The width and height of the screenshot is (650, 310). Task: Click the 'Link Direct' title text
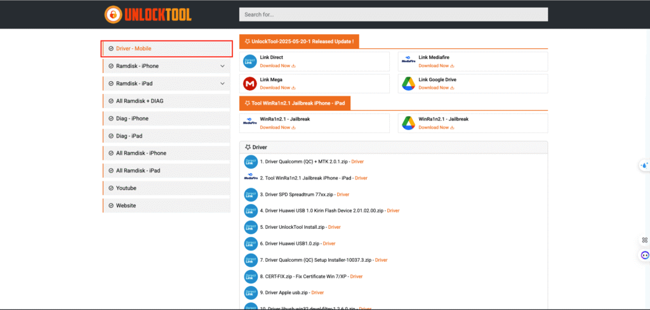272,58
